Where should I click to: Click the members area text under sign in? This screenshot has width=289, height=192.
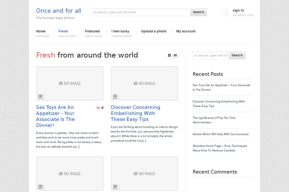coord(243,15)
